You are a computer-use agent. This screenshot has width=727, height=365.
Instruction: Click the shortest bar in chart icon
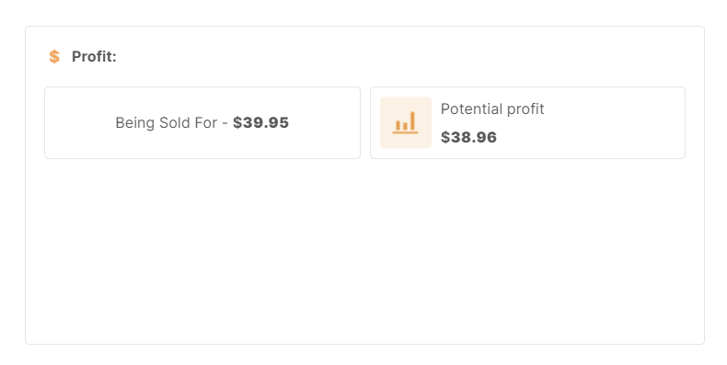pos(405,126)
